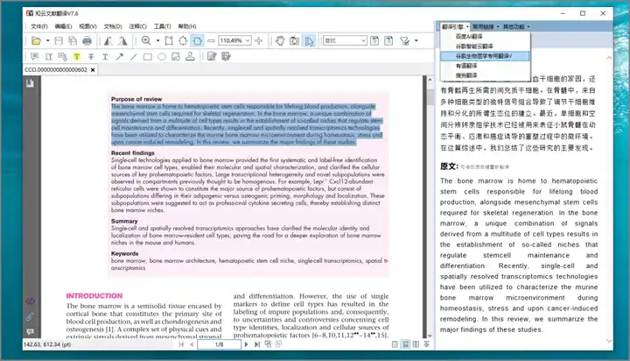Select the Strikethrough text tool
630x361 pixels.
91,57
